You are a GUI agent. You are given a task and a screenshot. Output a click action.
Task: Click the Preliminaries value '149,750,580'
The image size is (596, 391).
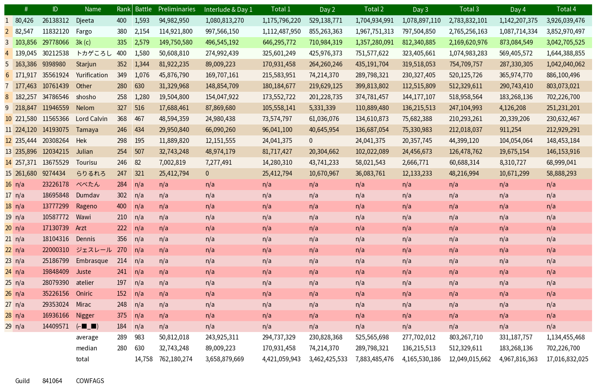pyautogui.click(x=175, y=42)
